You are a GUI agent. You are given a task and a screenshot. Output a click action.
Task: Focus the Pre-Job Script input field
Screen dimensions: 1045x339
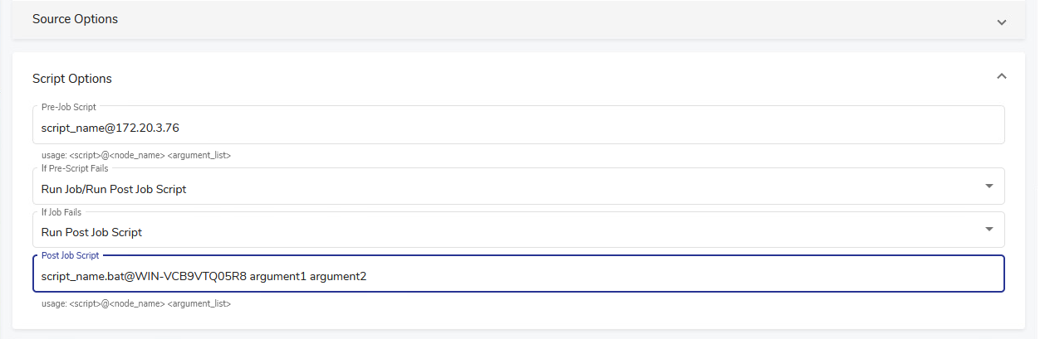pos(581,127)
